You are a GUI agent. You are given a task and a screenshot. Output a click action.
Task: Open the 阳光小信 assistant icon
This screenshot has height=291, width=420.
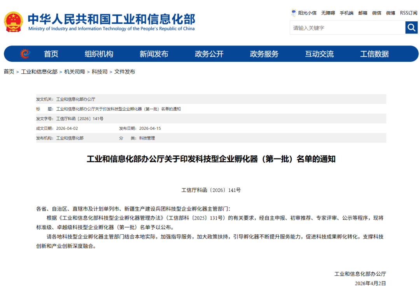coord(294,13)
